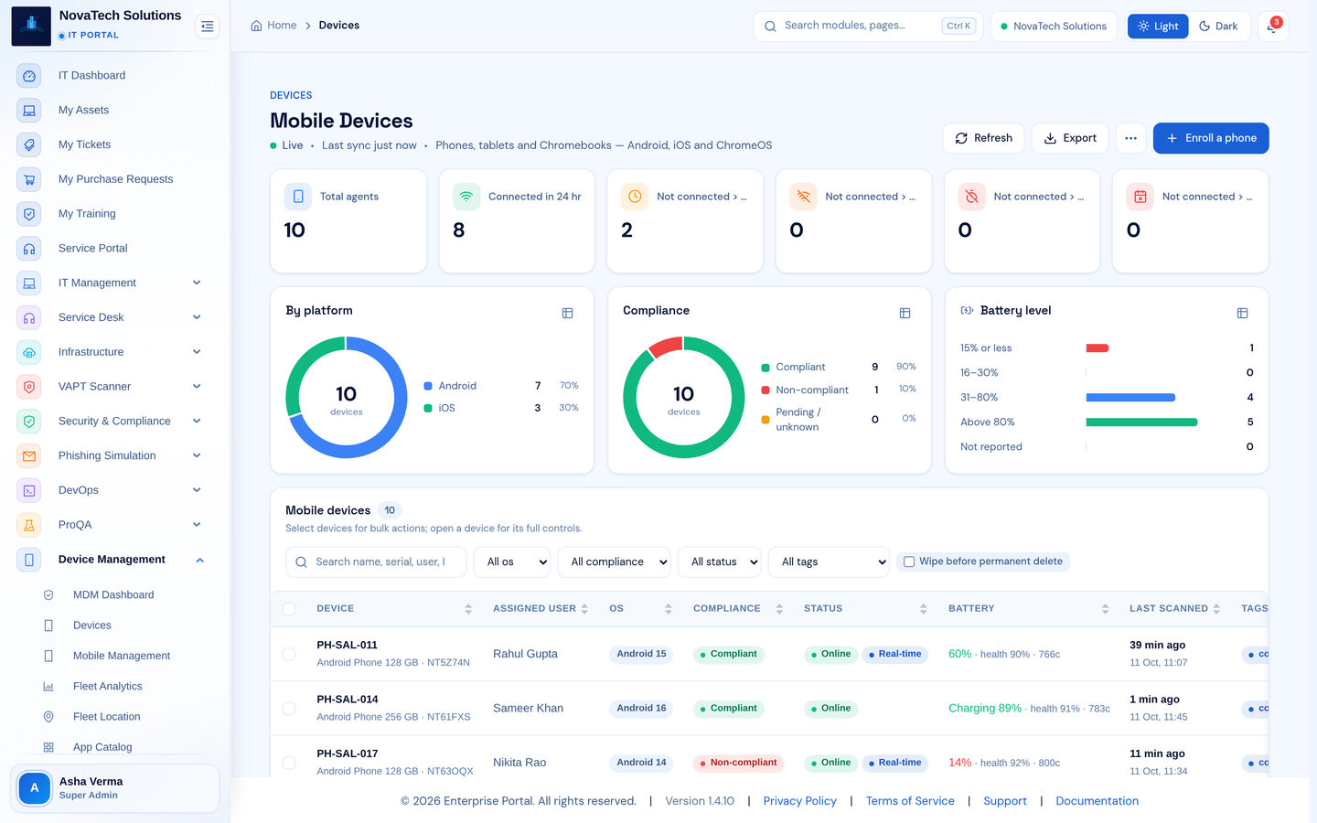The height and width of the screenshot is (823, 1317).
Task: Click the My Training shield icon
Action: tap(29, 214)
